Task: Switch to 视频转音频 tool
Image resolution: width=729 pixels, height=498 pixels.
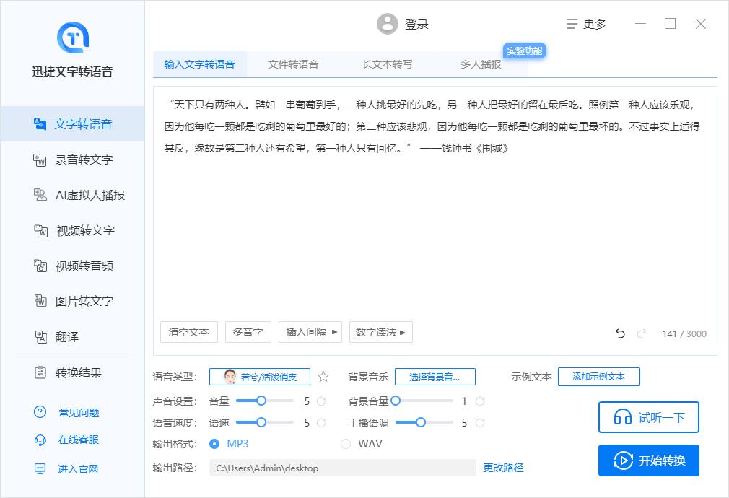Action: click(82, 266)
